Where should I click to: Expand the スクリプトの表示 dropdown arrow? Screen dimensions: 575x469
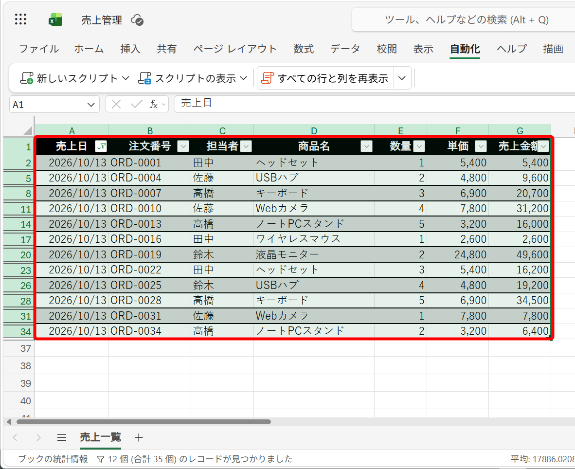[x=244, y=78]
